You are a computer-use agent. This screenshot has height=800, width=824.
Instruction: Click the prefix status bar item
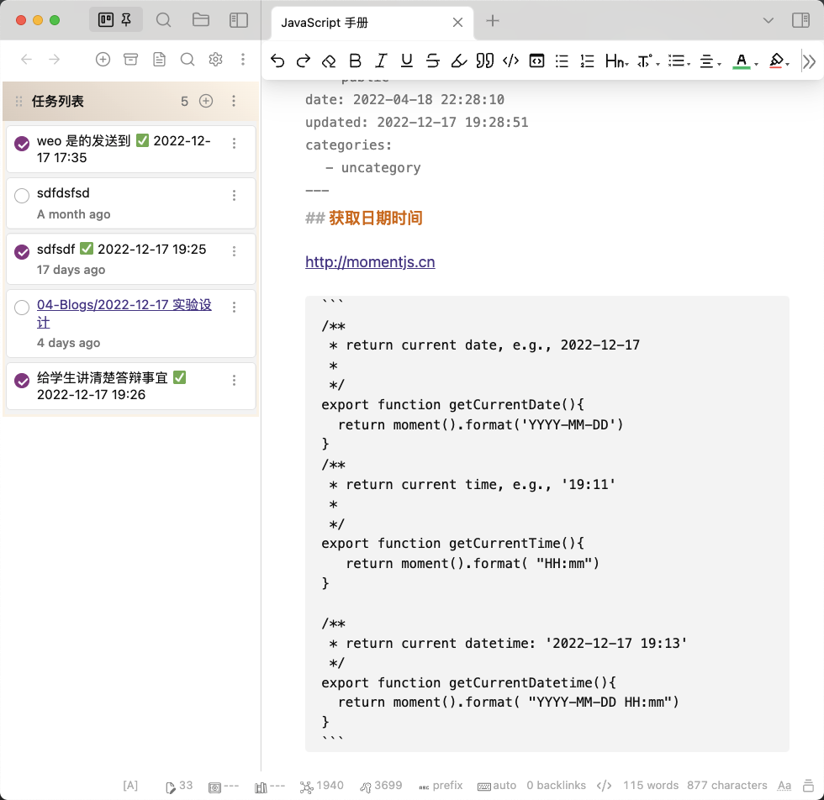point(441,785)
